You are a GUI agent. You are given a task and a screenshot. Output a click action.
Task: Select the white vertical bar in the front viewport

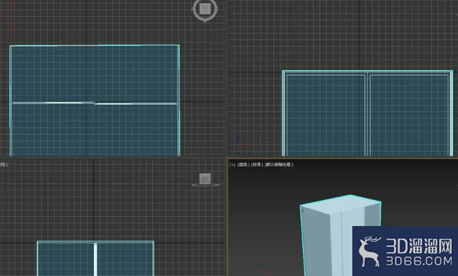(x=95, y=259)
